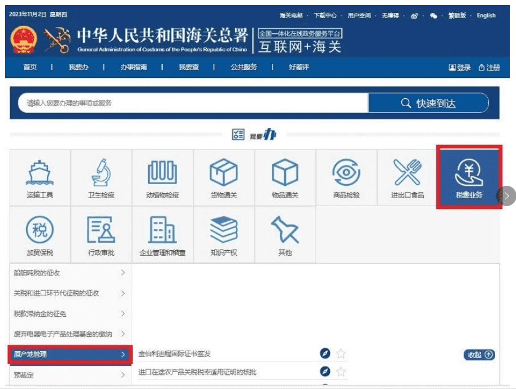
Task: Open the 商品检验 eye category
Action: coord(346,178)
